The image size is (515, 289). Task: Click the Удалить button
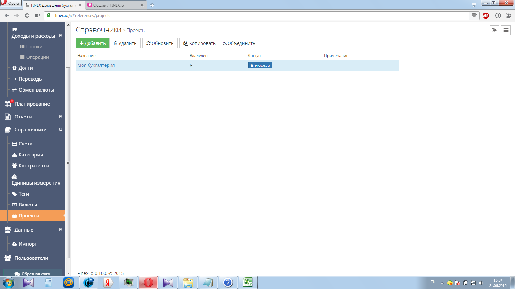pos(125,43)
